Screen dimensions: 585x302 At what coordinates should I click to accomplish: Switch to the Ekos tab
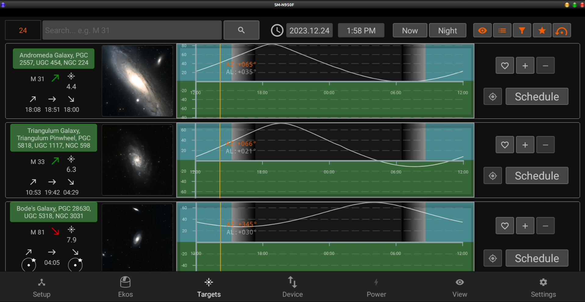[125, 287]
